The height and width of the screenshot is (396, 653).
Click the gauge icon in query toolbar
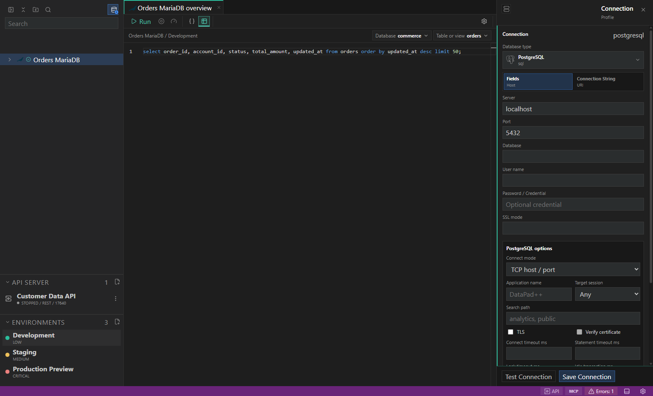click(174, 21)
